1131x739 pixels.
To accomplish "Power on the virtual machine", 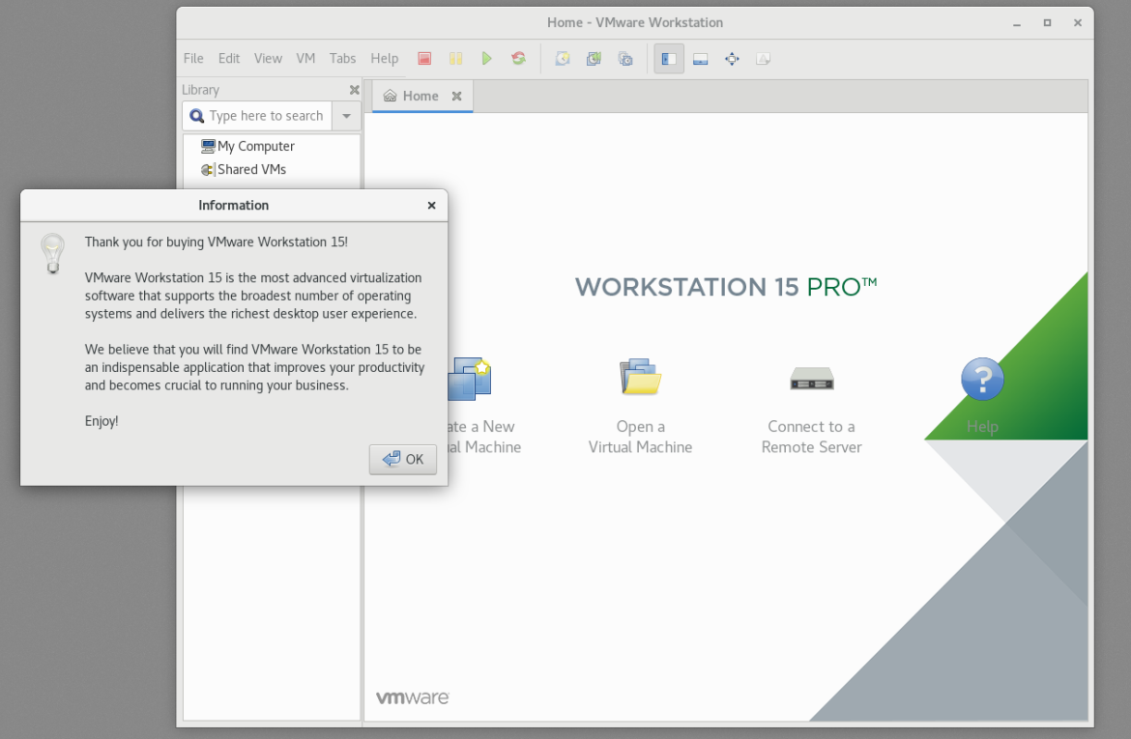I will [x=487, y=58].
